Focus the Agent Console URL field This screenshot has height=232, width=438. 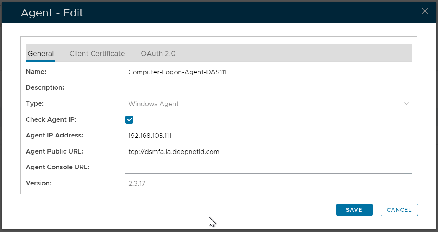[x=268, y=167]
